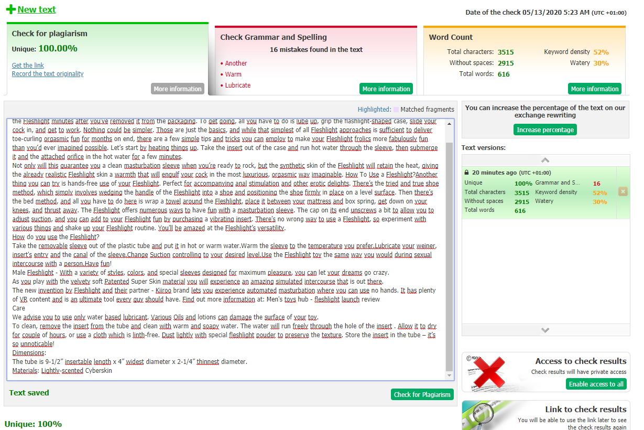Click the text area scrollbar down arrow
The width and height of the screenshot is (644, 430).
(450, 375)
